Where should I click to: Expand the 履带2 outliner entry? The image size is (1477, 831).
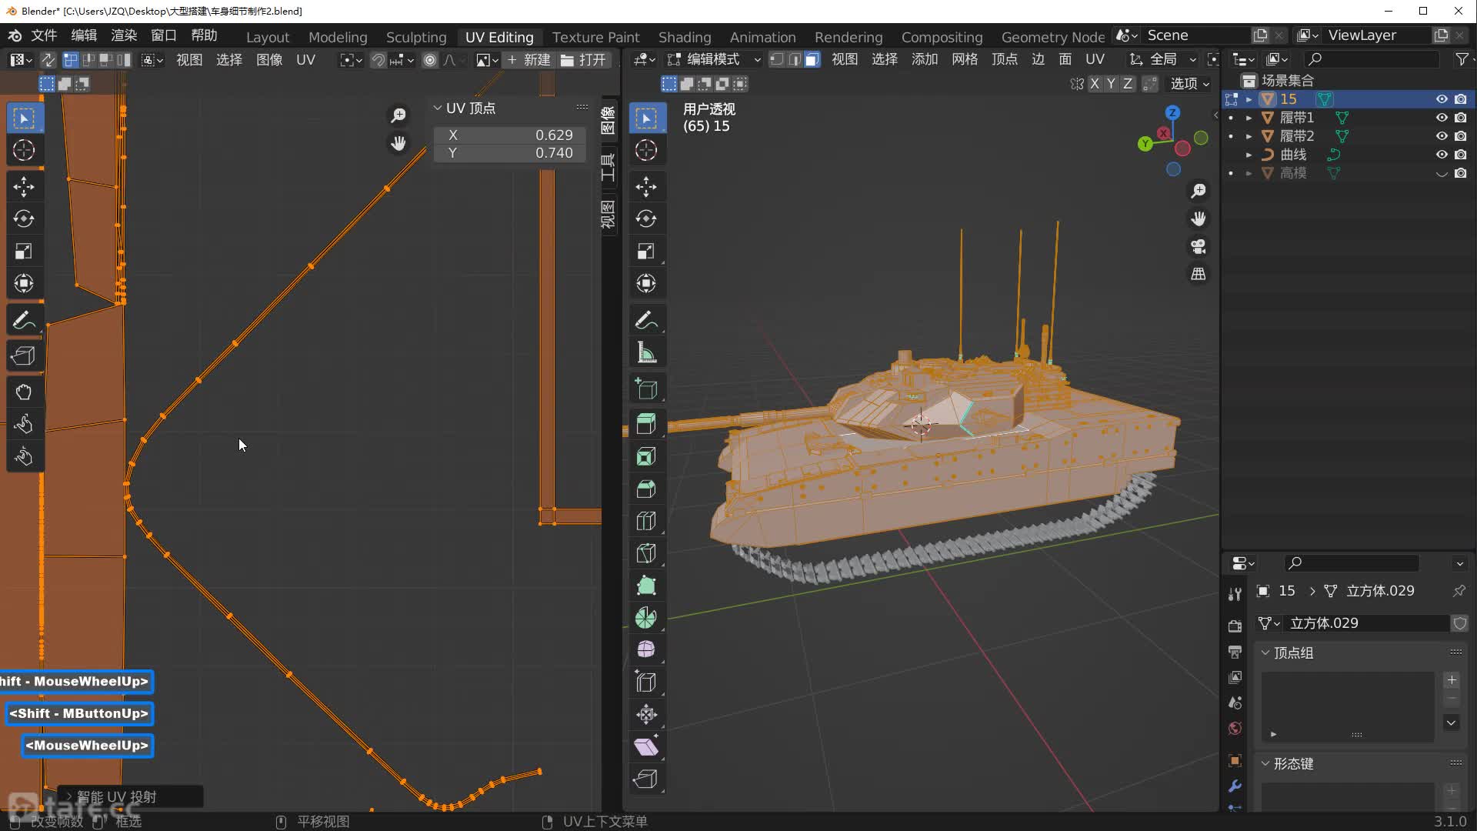(1249, 136)
